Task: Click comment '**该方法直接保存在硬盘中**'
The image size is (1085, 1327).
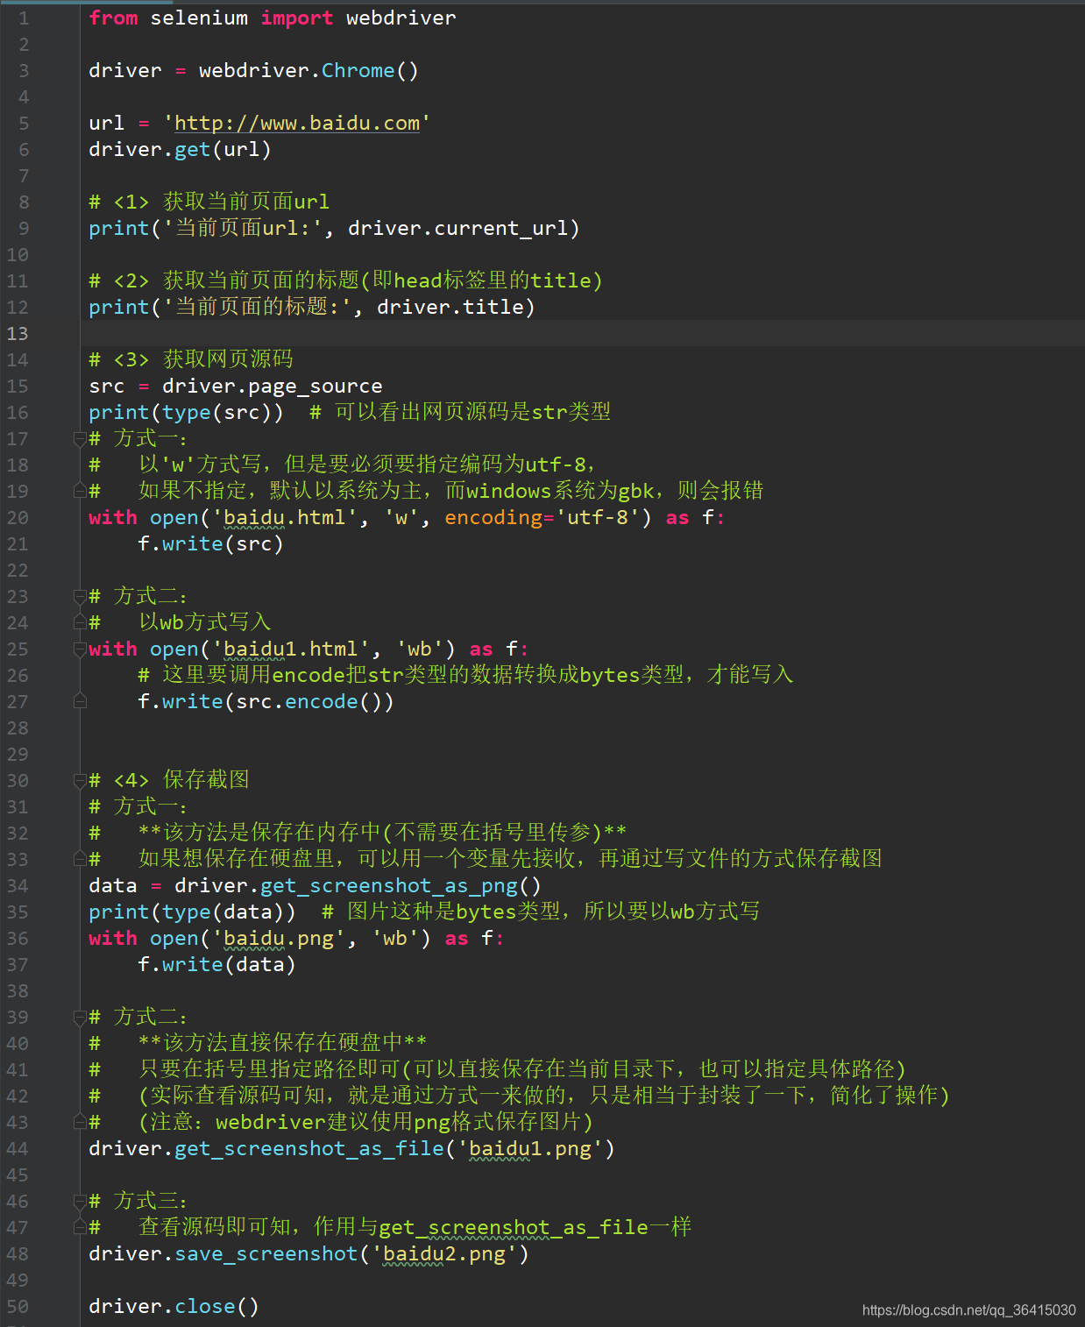Action: [x=282, y=1042]
